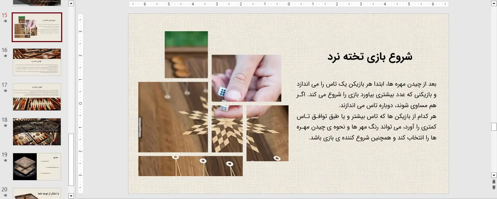The width and height of the screenshot is (497, 199).
Task: Click the editor scrollbar down arrow
Action: (494, 175)
